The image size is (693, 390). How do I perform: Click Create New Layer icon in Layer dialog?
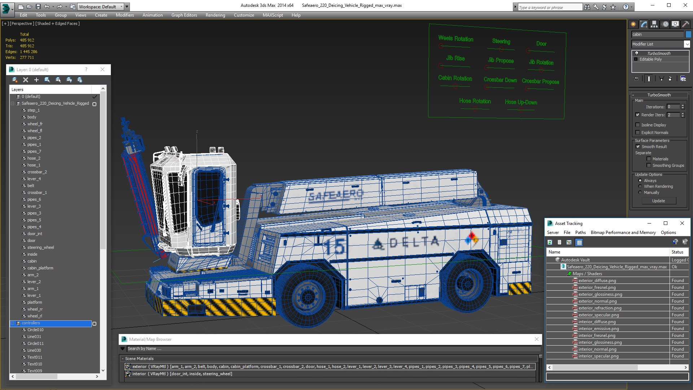[x=15, y=80]
